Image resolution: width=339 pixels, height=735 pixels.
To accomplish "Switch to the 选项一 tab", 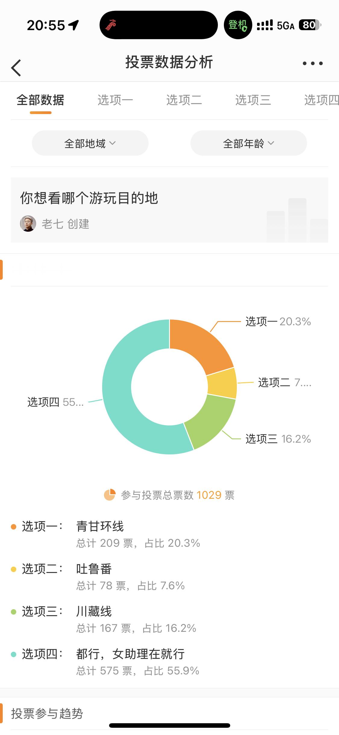I will [x=115, y=100].
